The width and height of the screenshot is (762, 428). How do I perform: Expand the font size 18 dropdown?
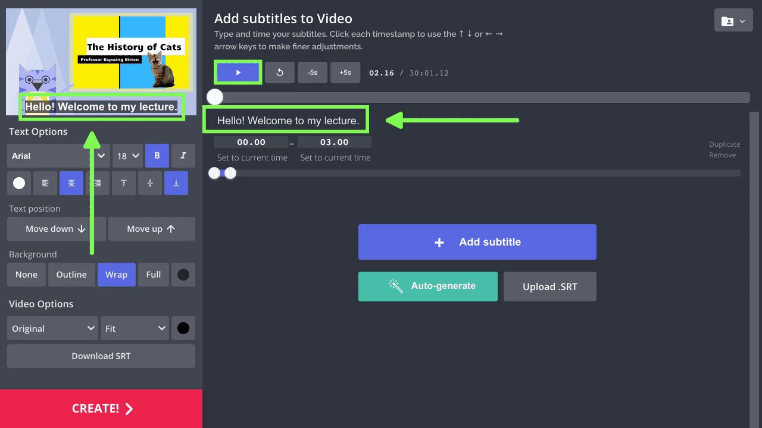pyautogui.click(x=127, y=156)
